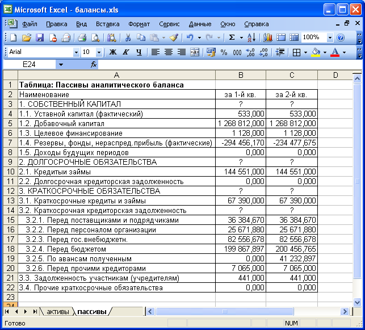Click the Decrease Indent icon

(x=280, y=52)
